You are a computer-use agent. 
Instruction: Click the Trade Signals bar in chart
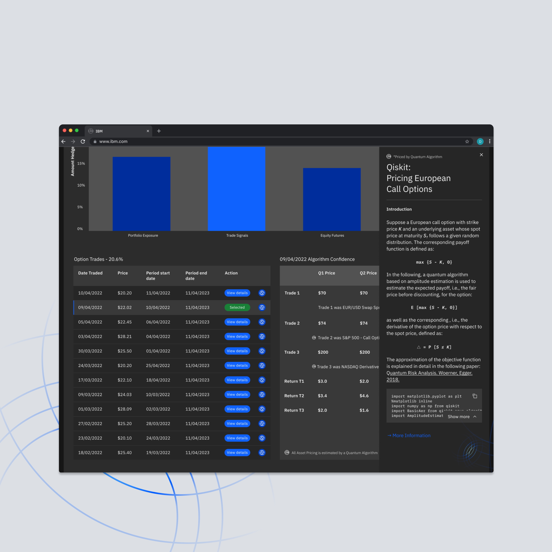pos(236,189)
